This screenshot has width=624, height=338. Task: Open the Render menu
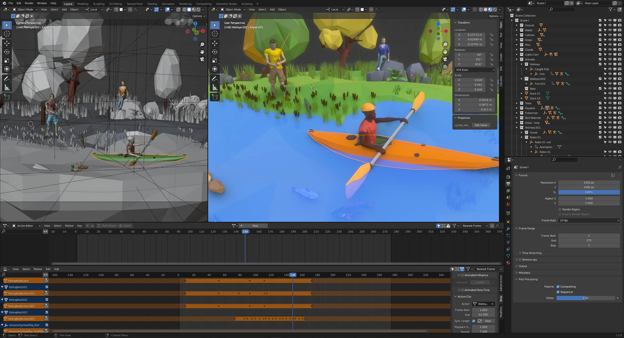coord(29,3)
